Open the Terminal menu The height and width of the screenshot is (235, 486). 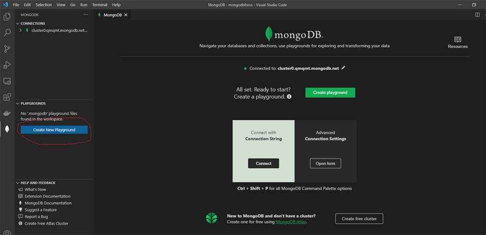(x=100, y=5)
